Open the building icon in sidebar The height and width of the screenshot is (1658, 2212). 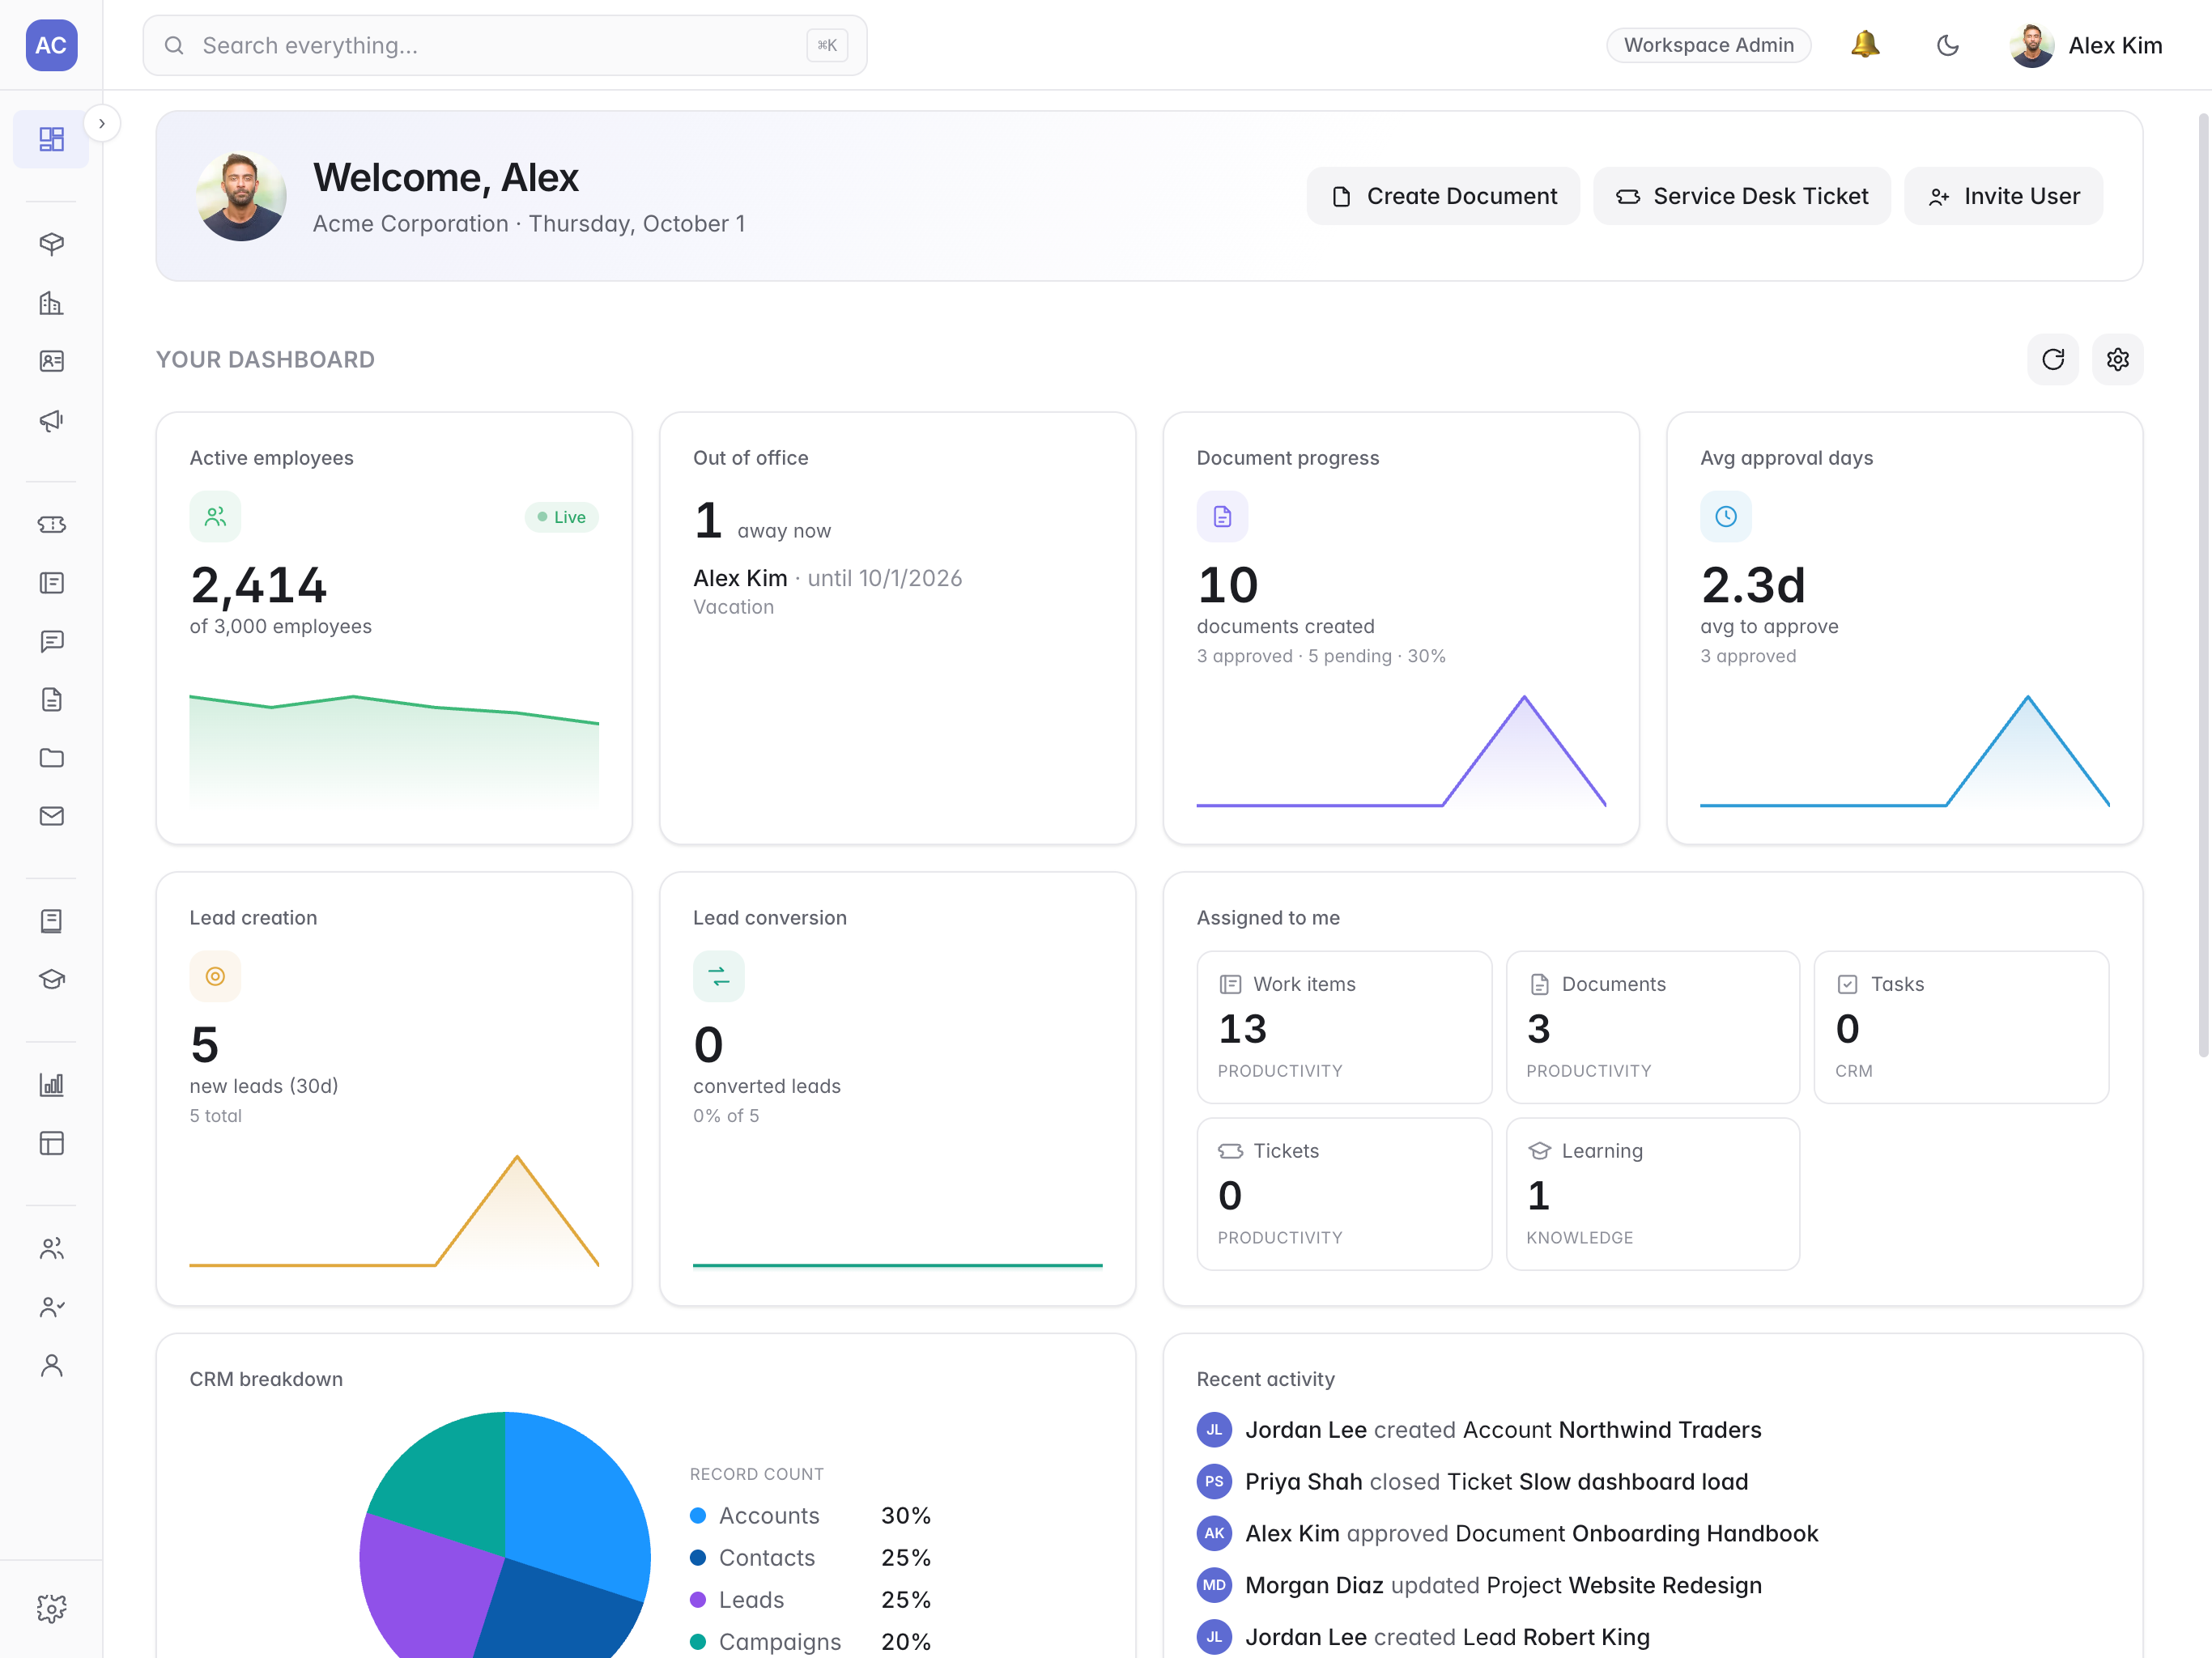51,303
